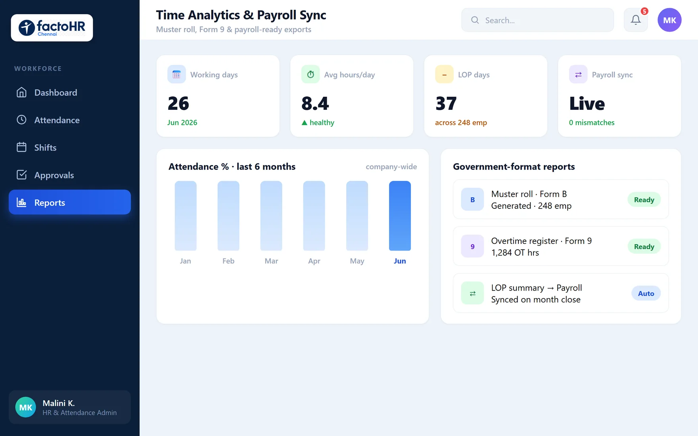Click Attendance % last 6 months heading
The image size is (698, 436).
click(x=232, y=166)
